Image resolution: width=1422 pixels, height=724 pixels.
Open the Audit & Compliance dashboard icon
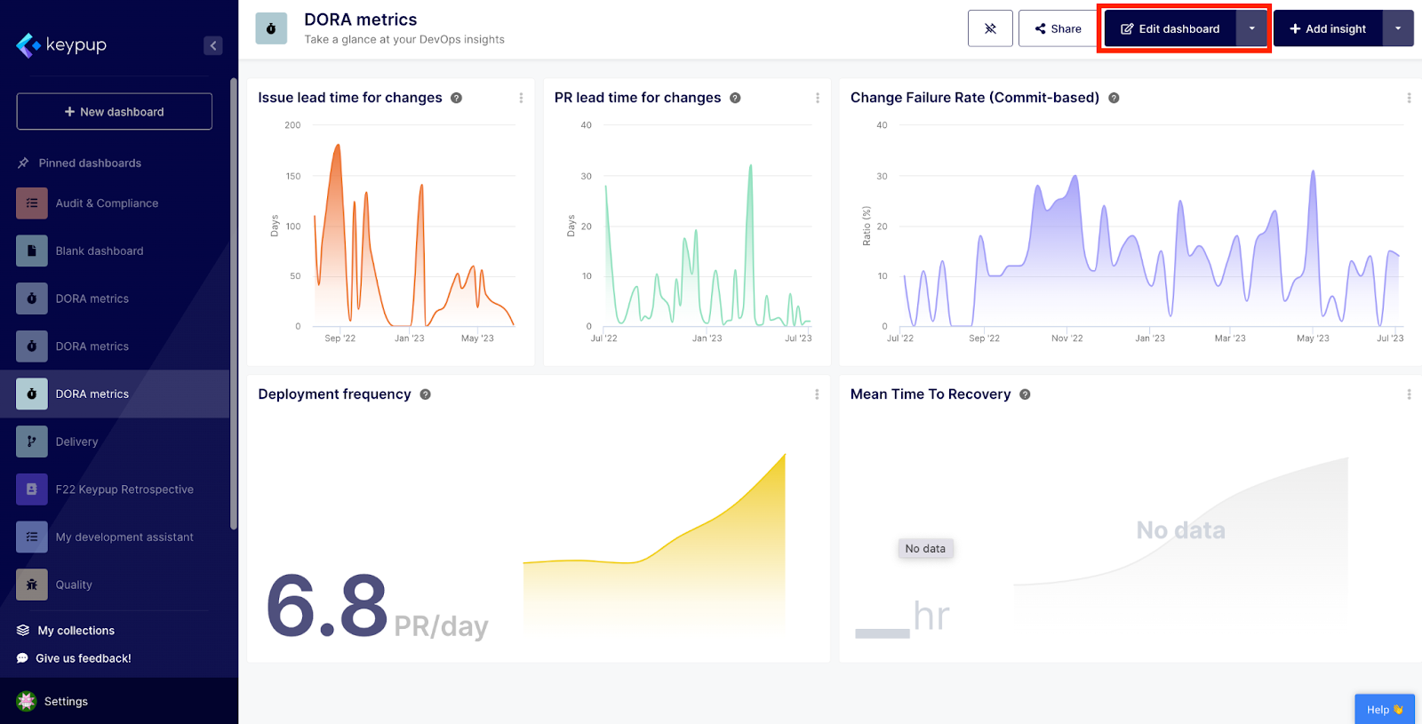tap(32, 203)
